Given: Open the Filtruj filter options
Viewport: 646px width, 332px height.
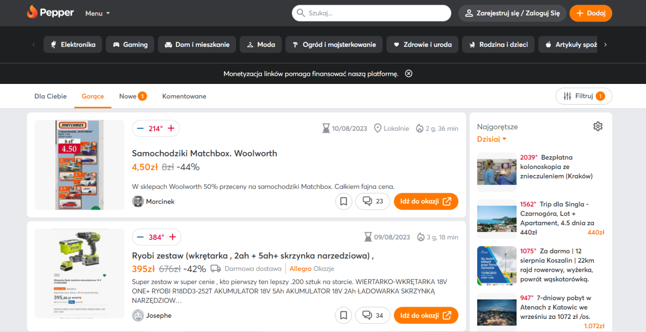Looking at the screenshot, I should (x=584, y=96).
